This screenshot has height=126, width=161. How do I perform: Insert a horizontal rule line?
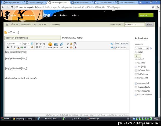click(28, 47)
